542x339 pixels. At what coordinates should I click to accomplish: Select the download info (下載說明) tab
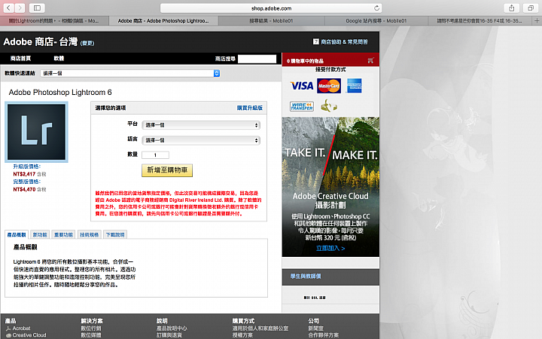pyautogui.click(x=115, y=235)
